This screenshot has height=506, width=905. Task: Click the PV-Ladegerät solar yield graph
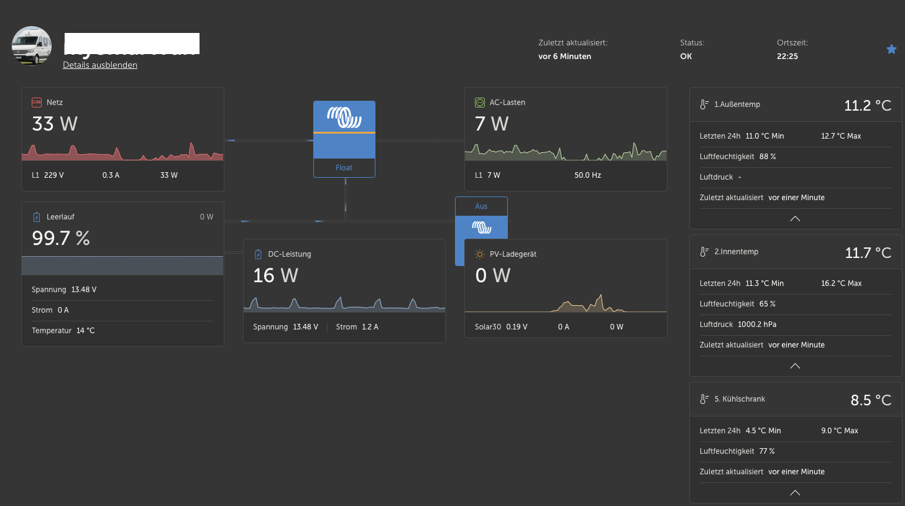[565, 303]
